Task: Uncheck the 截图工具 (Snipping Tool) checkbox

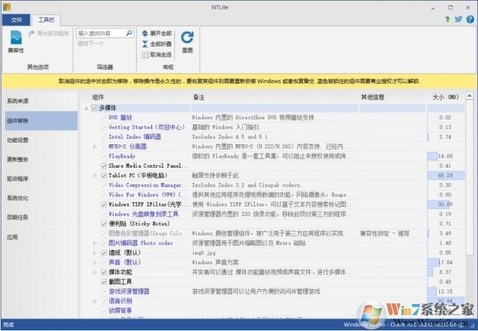Action: [104, 282]
